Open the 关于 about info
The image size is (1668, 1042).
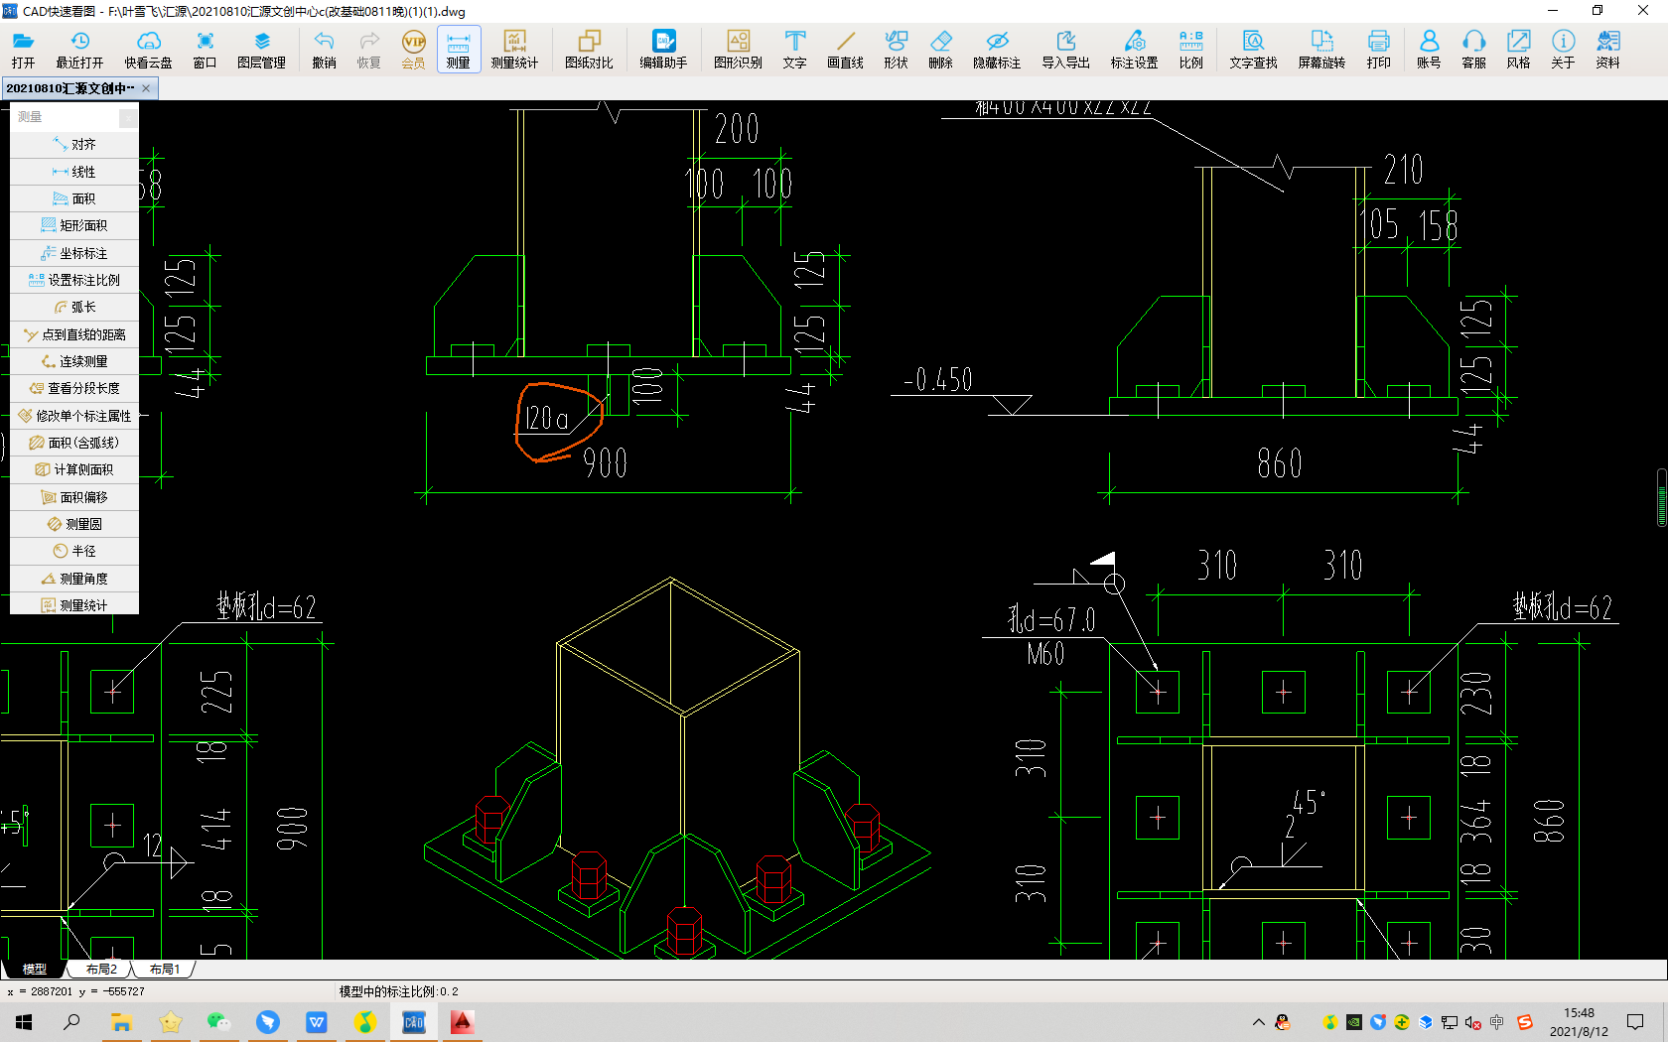[x=1563, y=49]
